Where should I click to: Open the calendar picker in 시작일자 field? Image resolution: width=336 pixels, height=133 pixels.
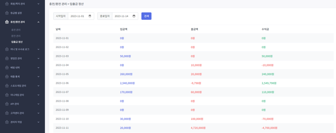pyautogui.click(x=90, y=16)
